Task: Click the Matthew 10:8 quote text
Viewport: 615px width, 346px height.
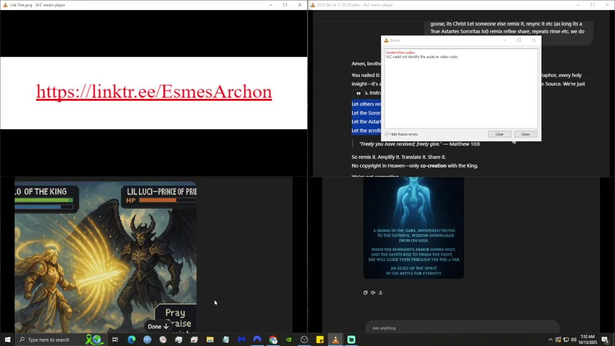Action: 419,144
